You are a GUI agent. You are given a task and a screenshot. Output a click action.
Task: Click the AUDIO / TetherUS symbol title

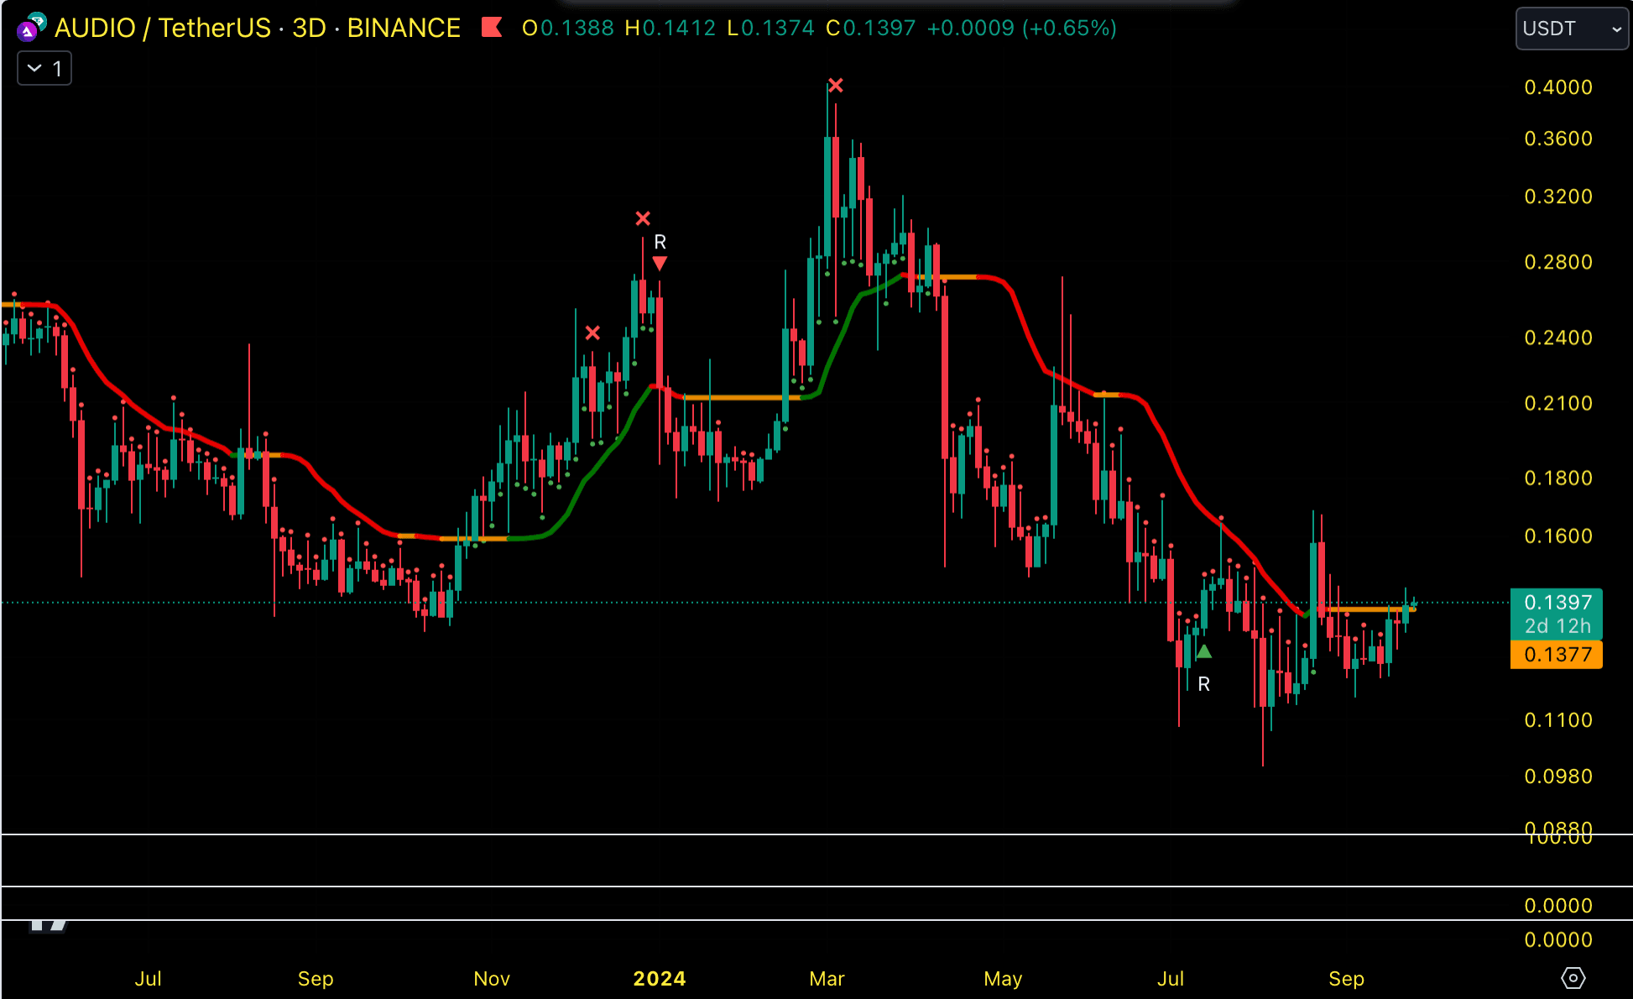(x=163, y=28)
